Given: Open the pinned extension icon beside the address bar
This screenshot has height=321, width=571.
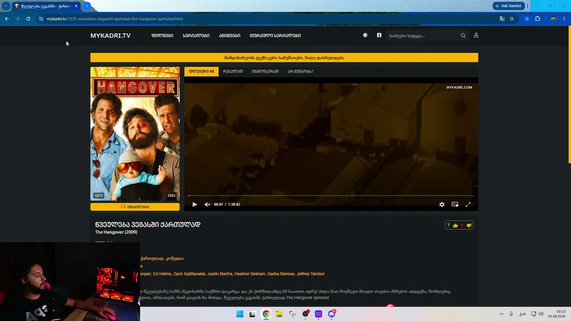Looking at the screenshot, I should tap(527, 19).
